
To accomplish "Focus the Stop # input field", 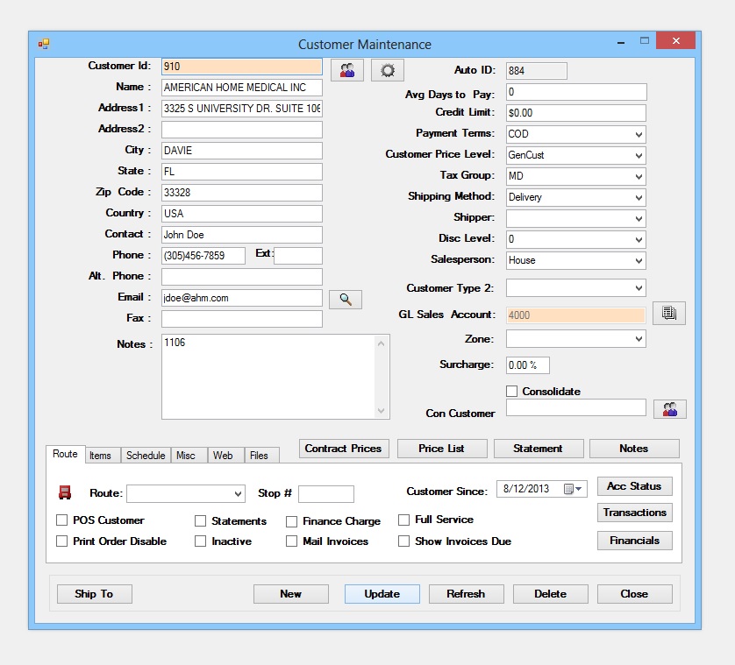I will click(x=326, y=493).
